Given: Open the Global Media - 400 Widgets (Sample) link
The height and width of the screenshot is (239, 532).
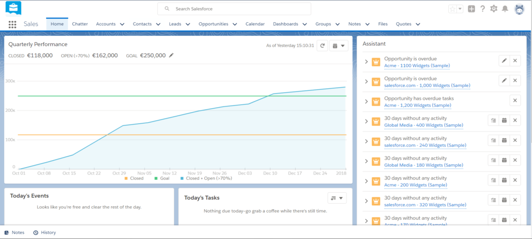Looking at the screenshot, I should (423, 125).
